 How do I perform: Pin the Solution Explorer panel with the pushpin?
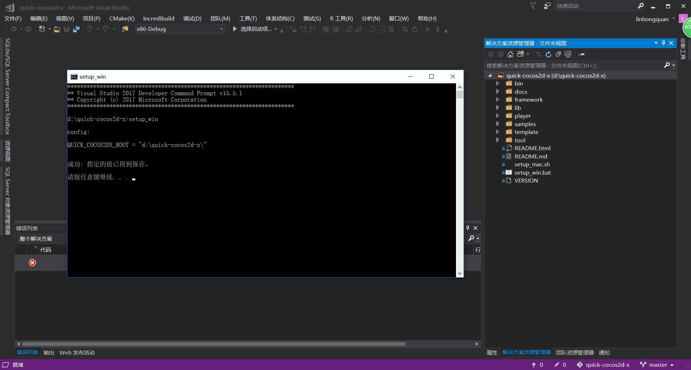point(663,43)
